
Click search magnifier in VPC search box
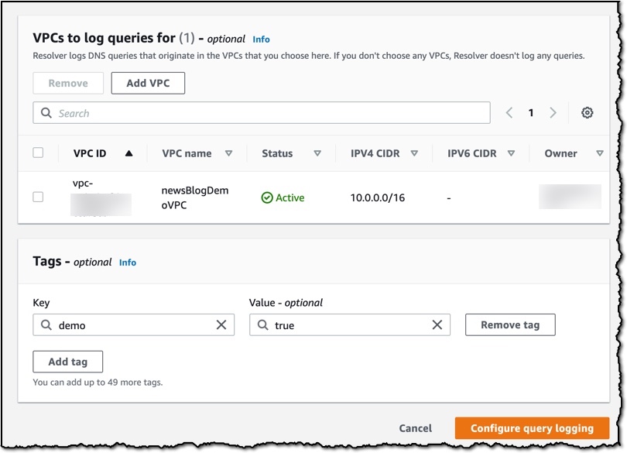click(46, 113)
